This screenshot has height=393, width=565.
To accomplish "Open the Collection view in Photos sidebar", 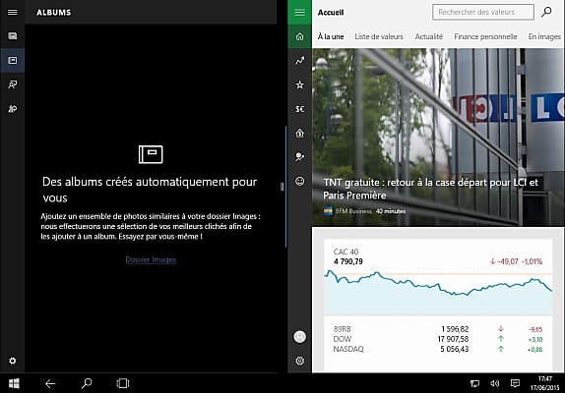I will coord(12,36).
